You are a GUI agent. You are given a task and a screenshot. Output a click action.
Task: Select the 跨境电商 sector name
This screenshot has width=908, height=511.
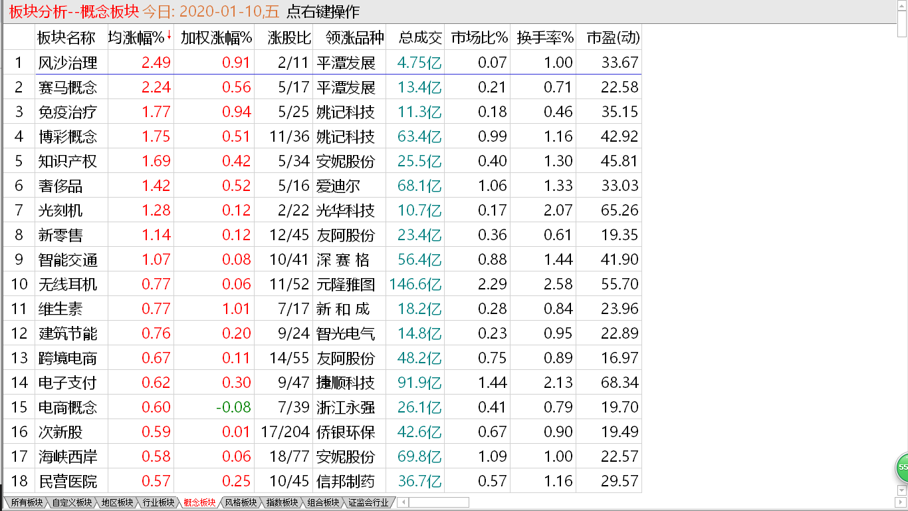(x=68, y=358)
